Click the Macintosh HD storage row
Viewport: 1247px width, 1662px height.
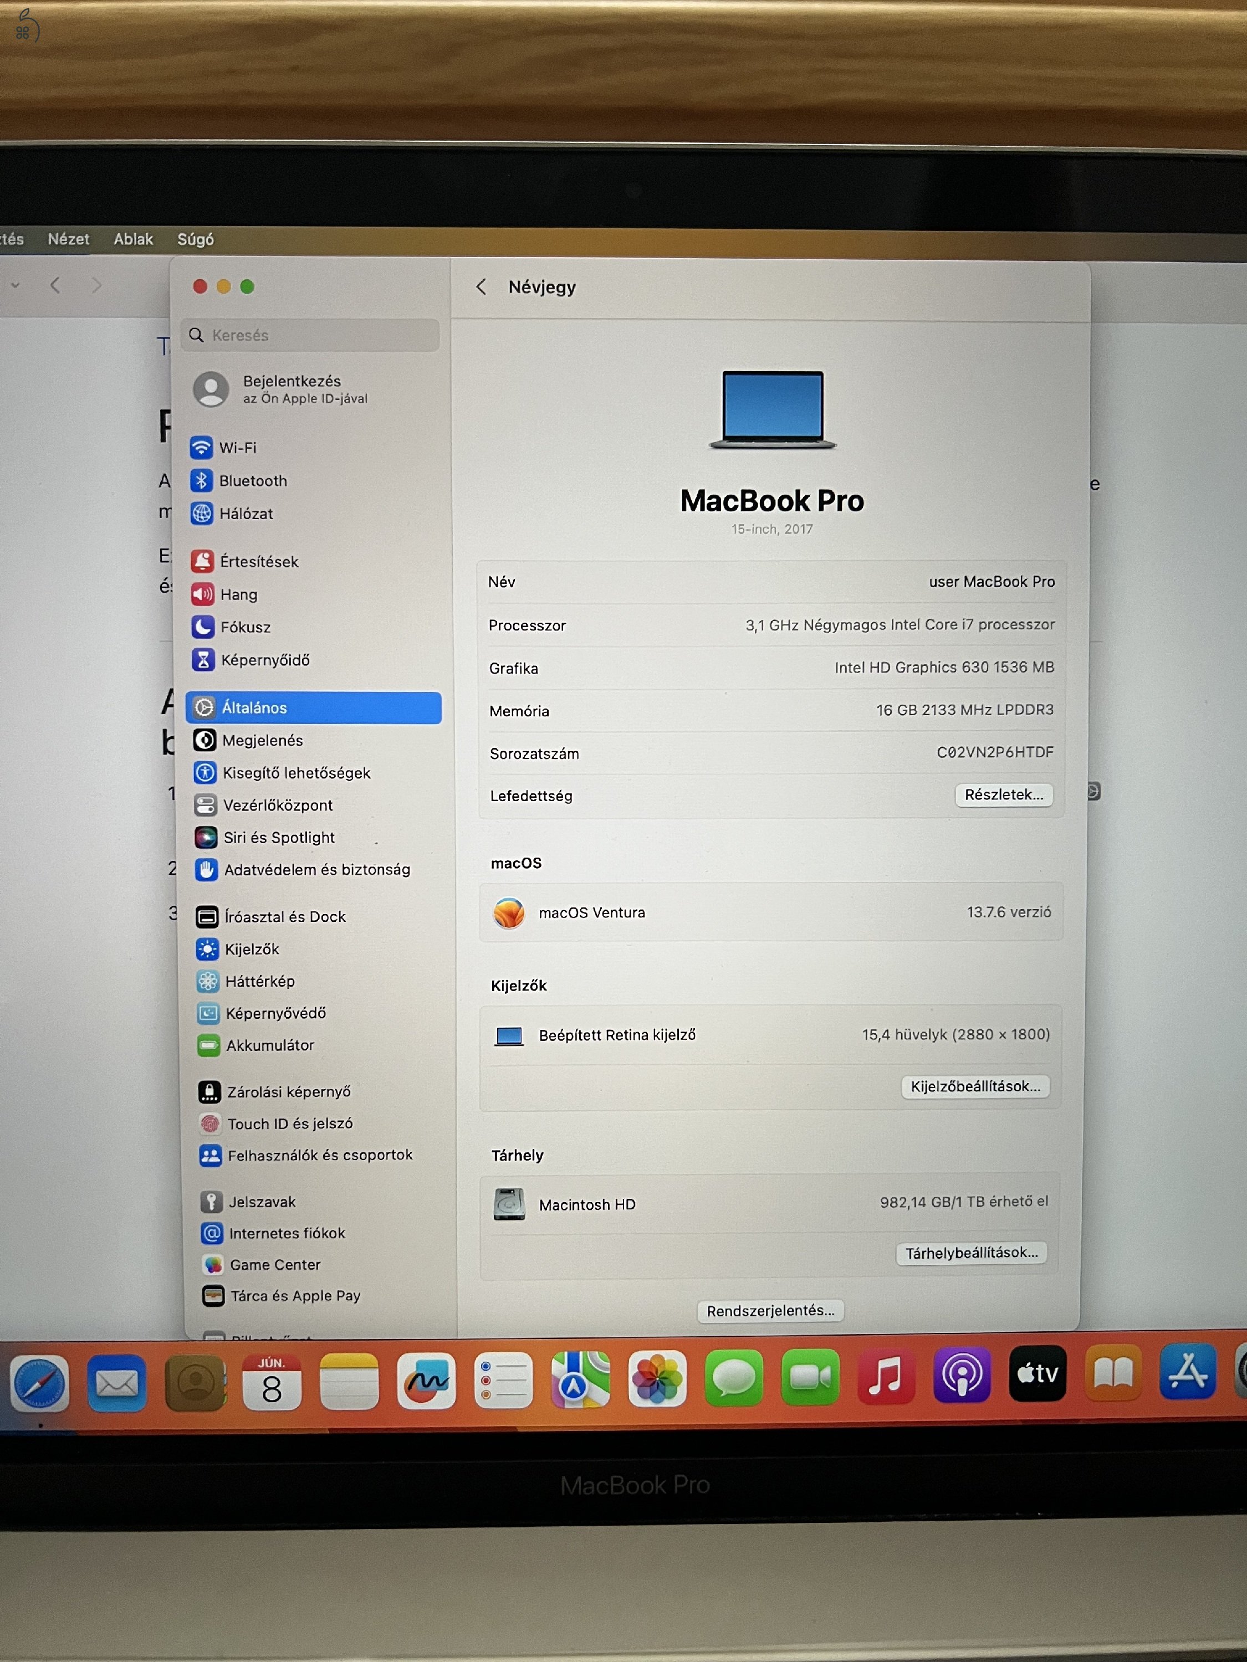tap(770, 1204)
